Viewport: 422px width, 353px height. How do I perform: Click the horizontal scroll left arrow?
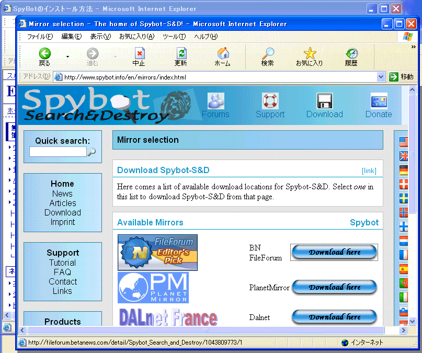pos(22,331)
